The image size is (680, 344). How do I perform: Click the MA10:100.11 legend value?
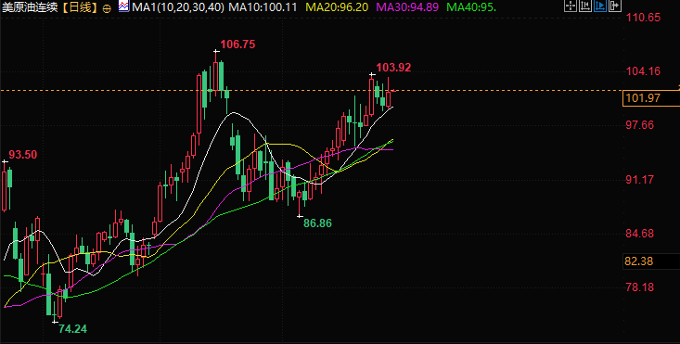click(x=263, y=6)
